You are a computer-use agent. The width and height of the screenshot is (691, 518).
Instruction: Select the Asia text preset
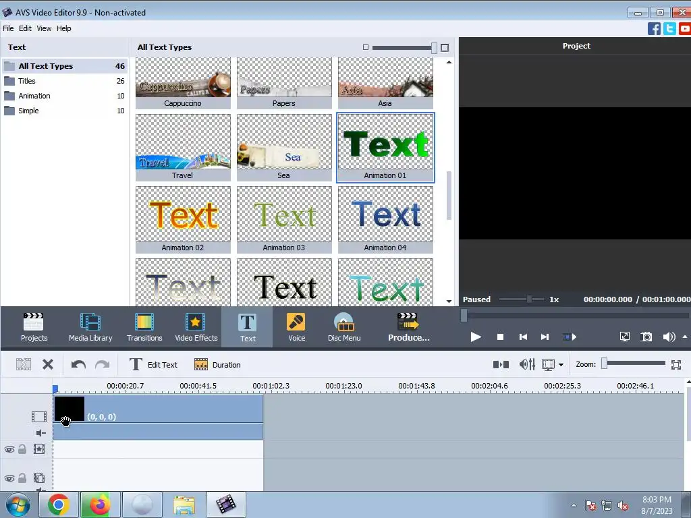[x=385, y=83]
